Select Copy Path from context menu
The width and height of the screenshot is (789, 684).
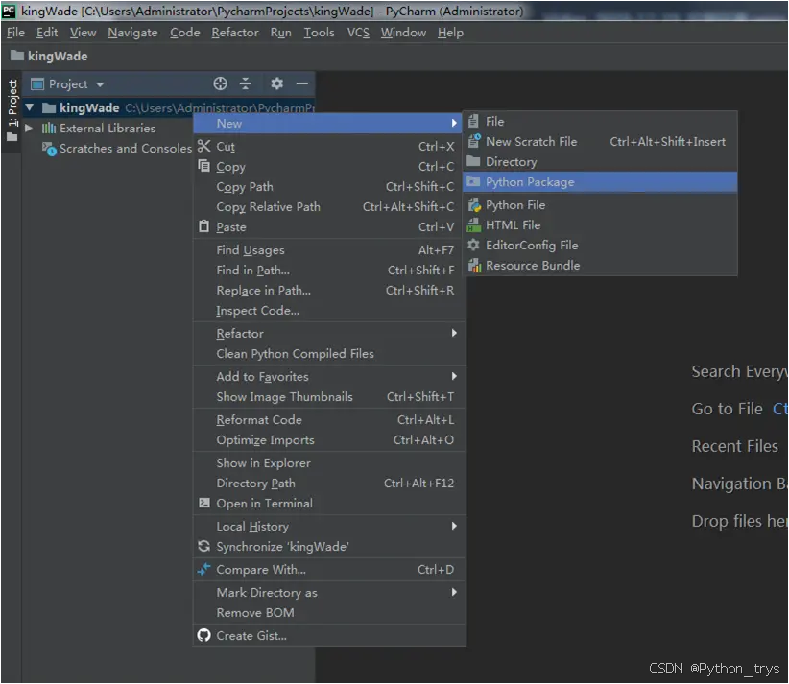pos(329,187)
